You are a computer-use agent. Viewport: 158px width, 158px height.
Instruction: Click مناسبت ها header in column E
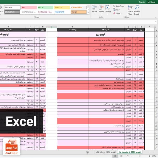click(x=106, y=30)
